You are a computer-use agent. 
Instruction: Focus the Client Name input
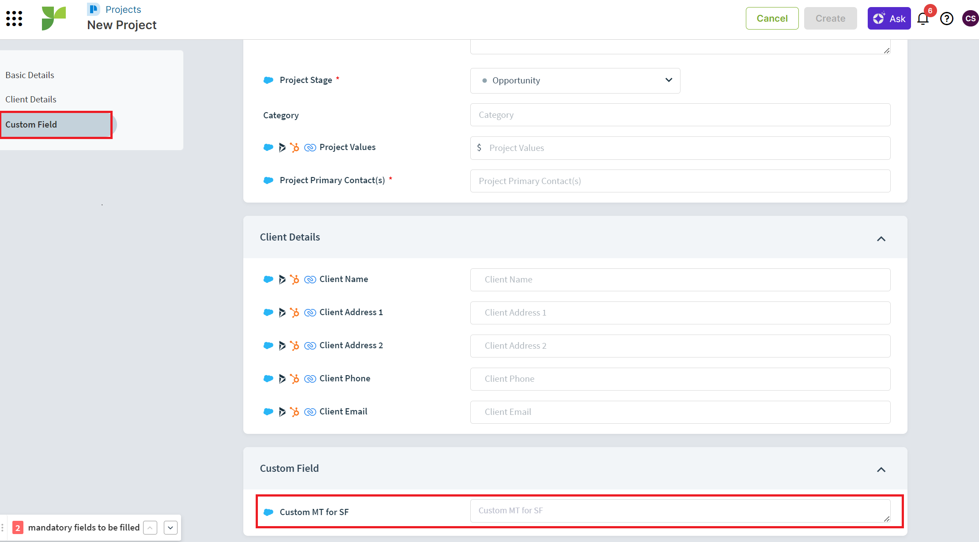[x=680, y=280]
